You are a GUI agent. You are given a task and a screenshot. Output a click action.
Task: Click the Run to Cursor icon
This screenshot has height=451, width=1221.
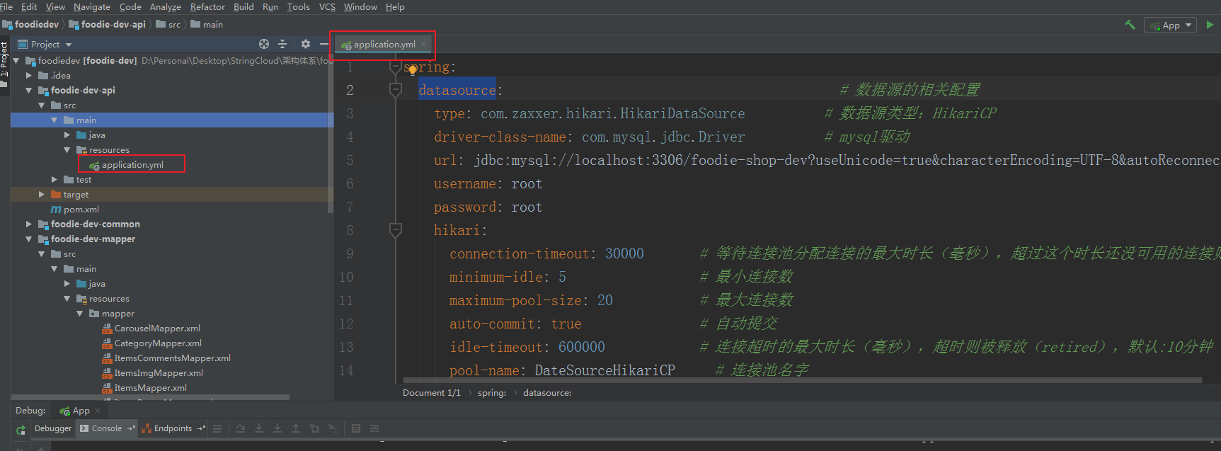[333, 428]
